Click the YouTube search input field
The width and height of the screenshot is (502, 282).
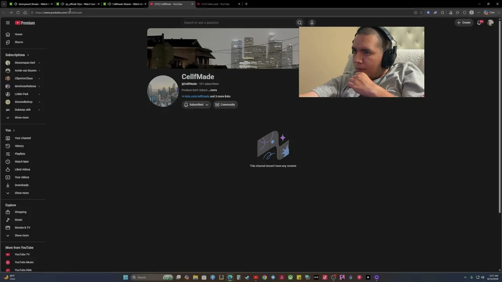[238, 23]
